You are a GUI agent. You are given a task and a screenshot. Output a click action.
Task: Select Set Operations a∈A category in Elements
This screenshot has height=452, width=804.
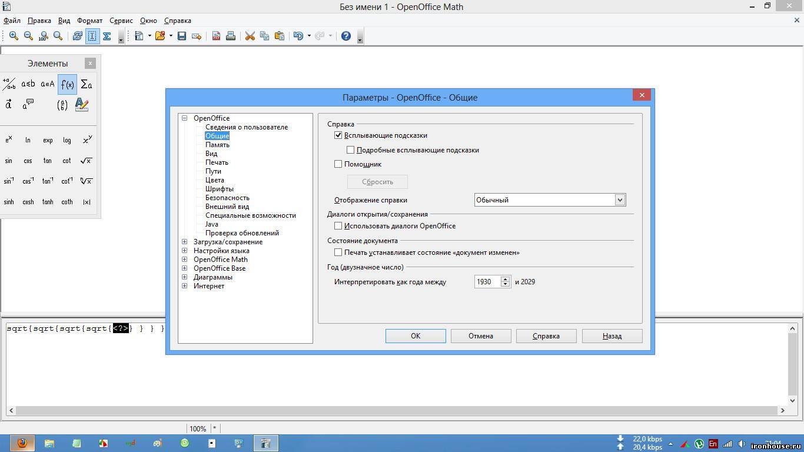(48, 84)
